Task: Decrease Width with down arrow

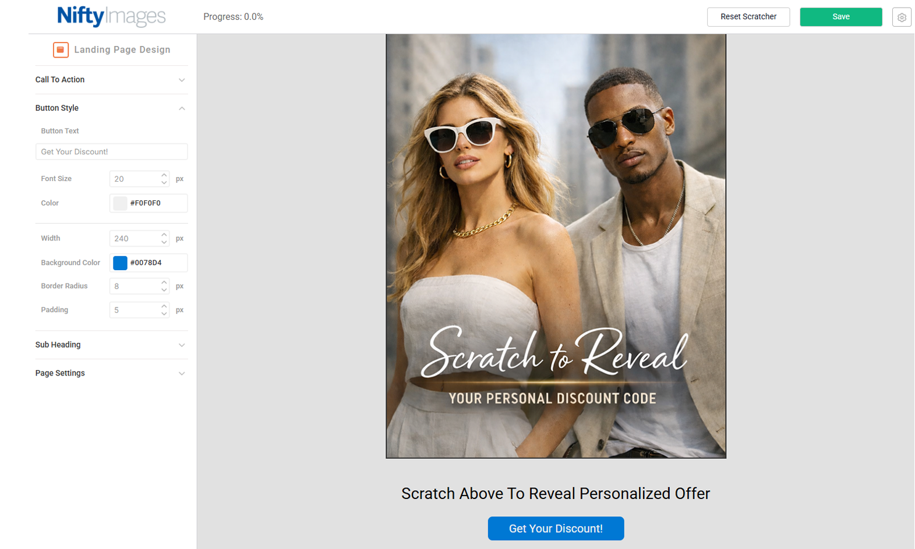Action: click(x=164, y=242)
